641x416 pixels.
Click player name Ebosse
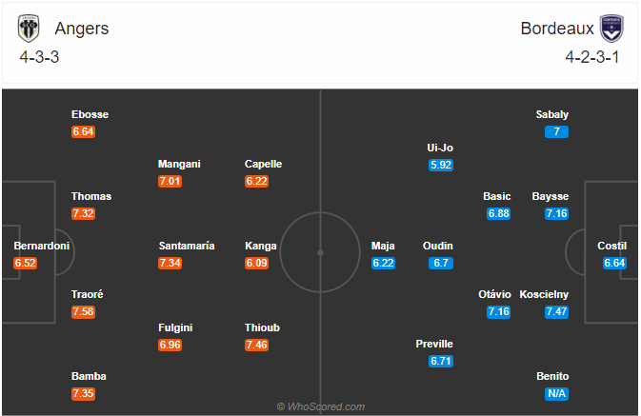(90, 114)
